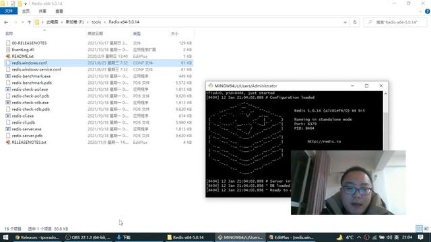The height and width of the screenshot is (242, 431).
Task: Select the redis-server.exe icon
Action: 8,129
